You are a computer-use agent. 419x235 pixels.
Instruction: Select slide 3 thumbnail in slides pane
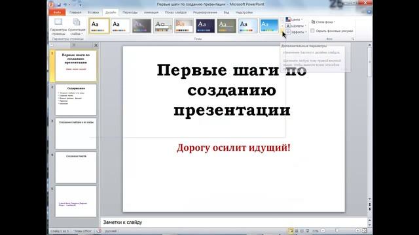coord(76,133)
